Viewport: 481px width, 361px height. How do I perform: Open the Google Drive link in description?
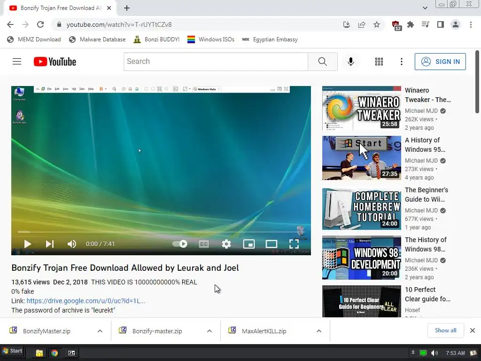pyautogui.click(x=86, y=301)
